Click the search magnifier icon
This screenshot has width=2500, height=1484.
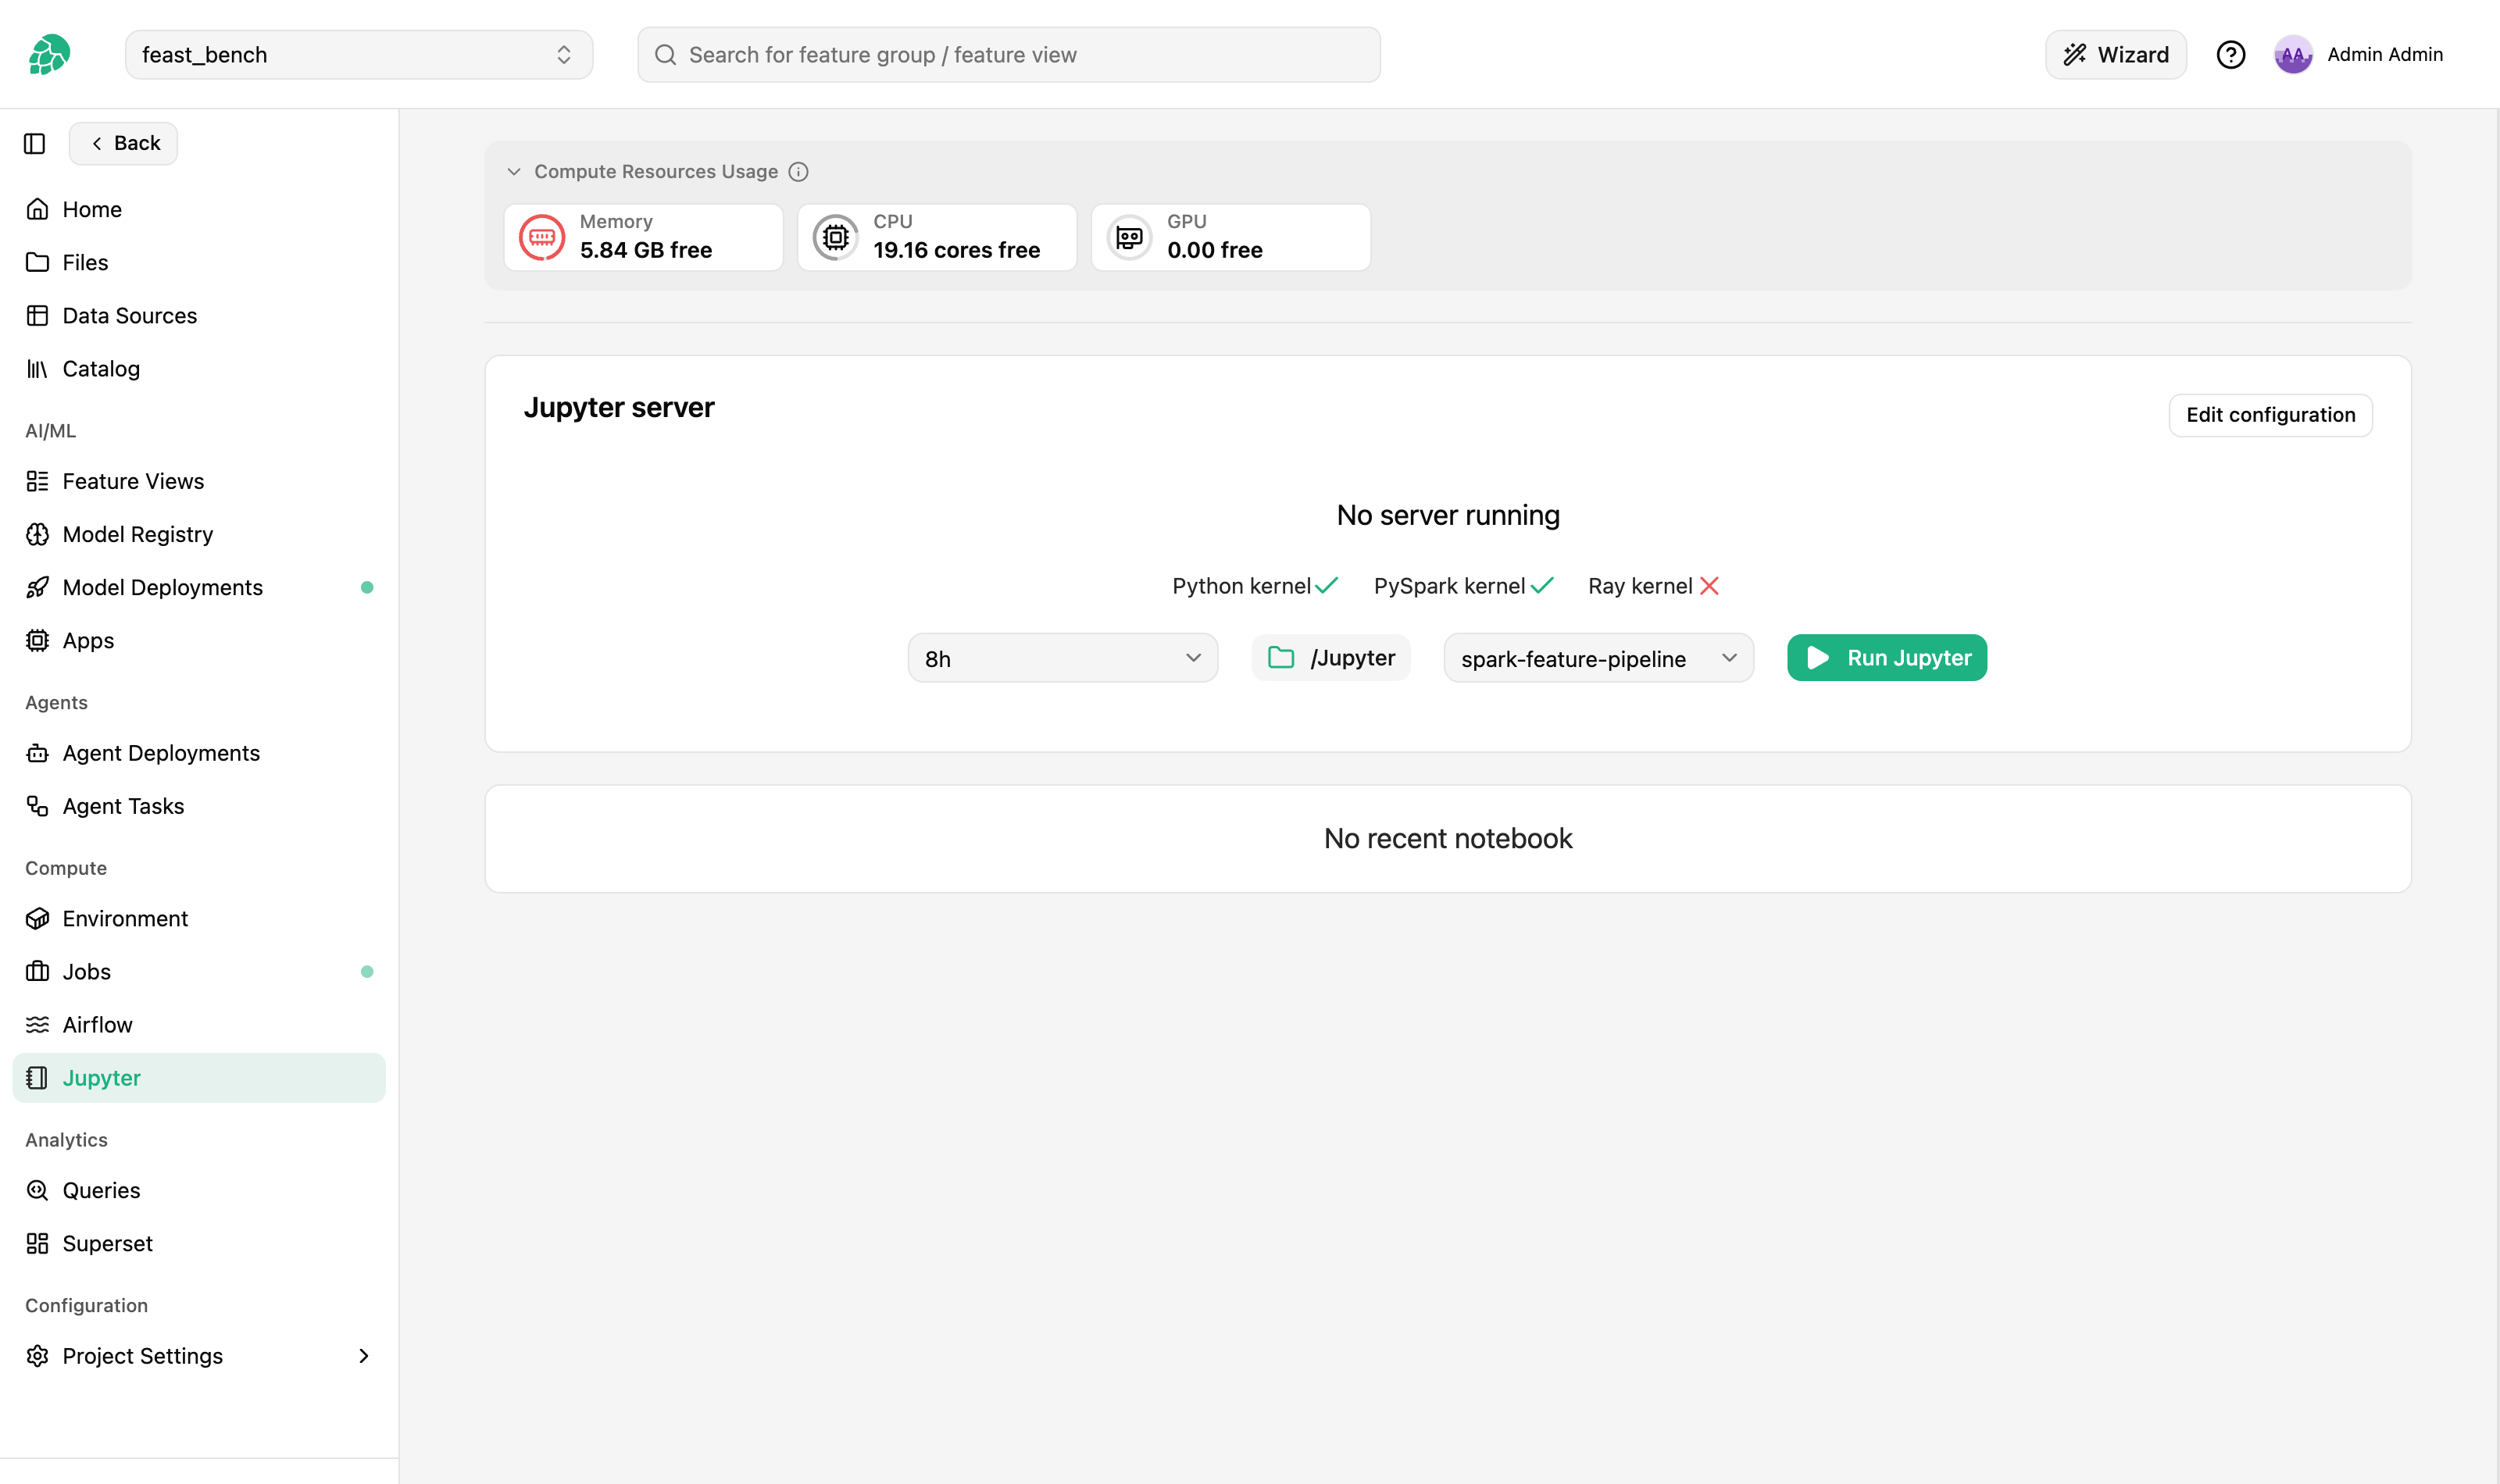tap(665, 55)
